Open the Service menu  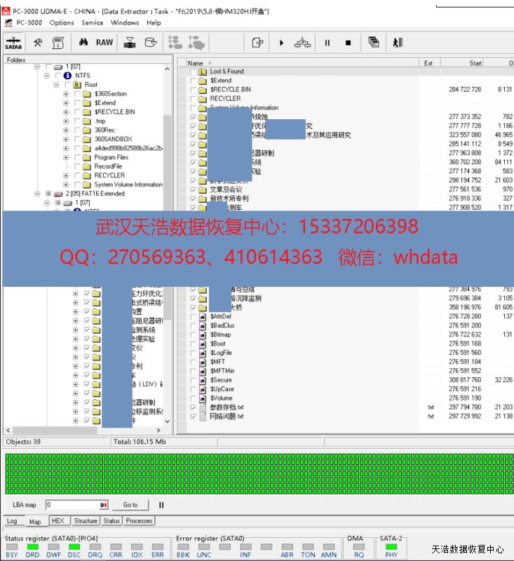click(x=92, y=22)
